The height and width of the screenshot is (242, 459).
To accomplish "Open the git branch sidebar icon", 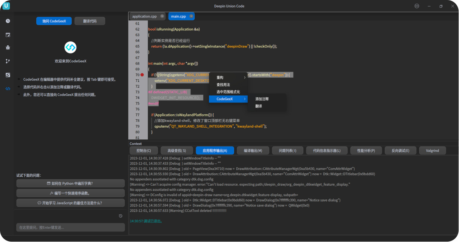I will pos(8,61).
